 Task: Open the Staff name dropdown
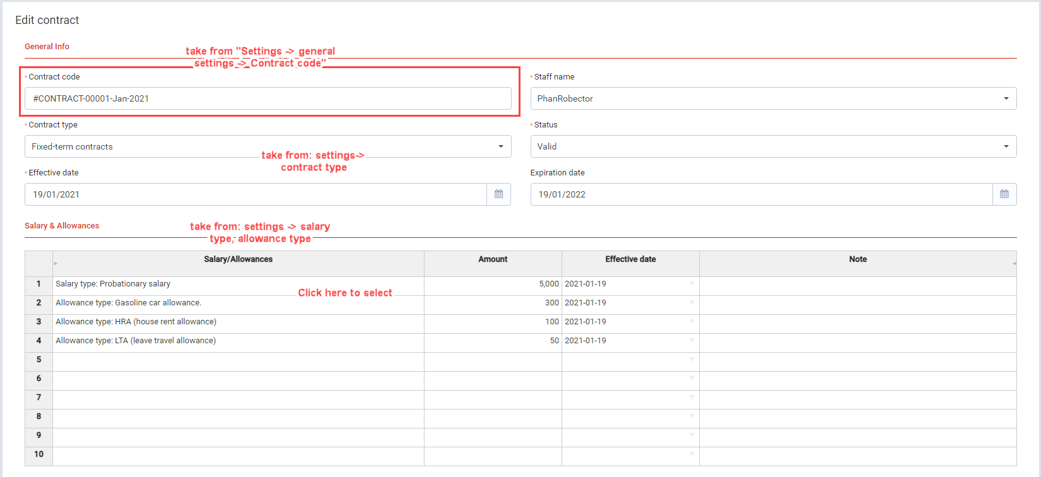point(773,98)
